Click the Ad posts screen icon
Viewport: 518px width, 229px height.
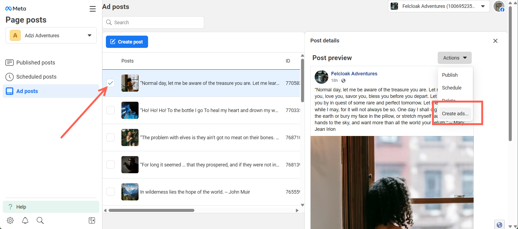[x=10, y=91]
